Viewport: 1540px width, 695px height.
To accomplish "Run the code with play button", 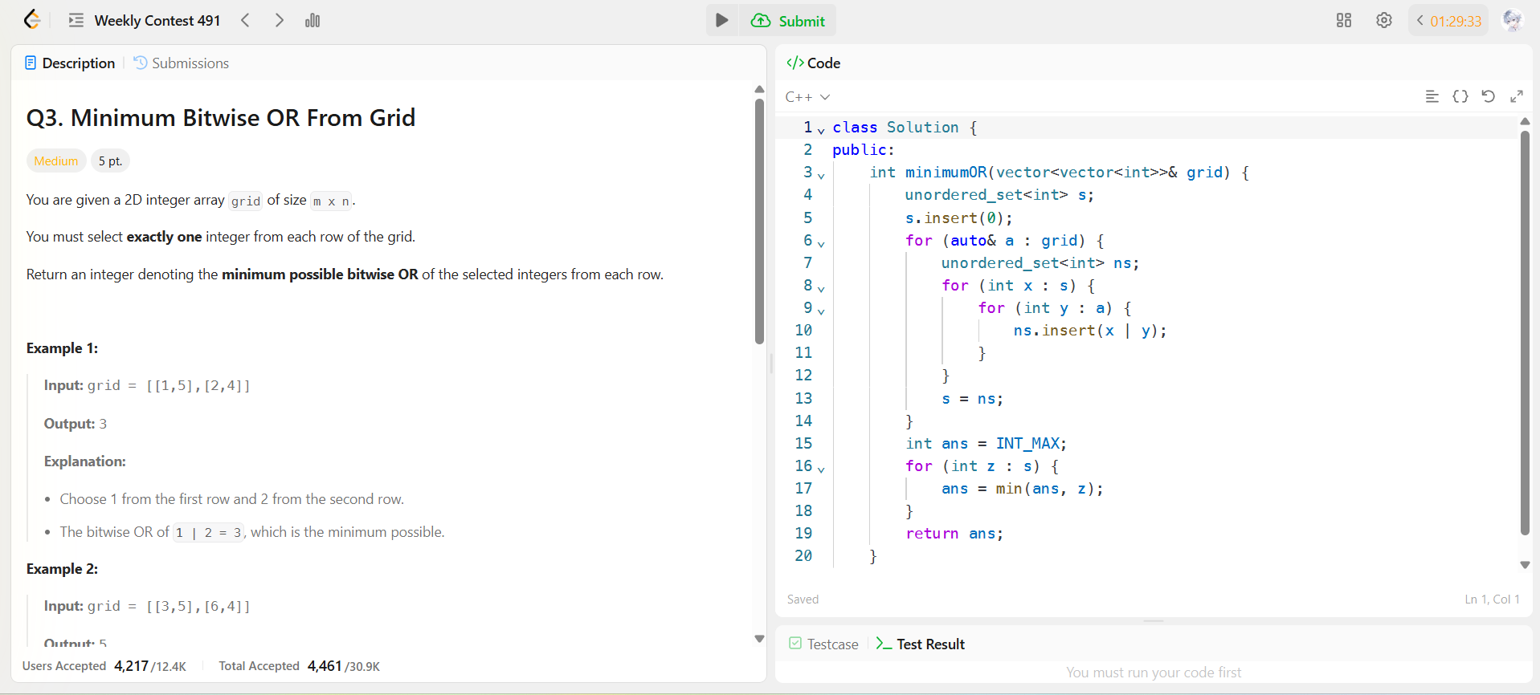I will (721, 21).
